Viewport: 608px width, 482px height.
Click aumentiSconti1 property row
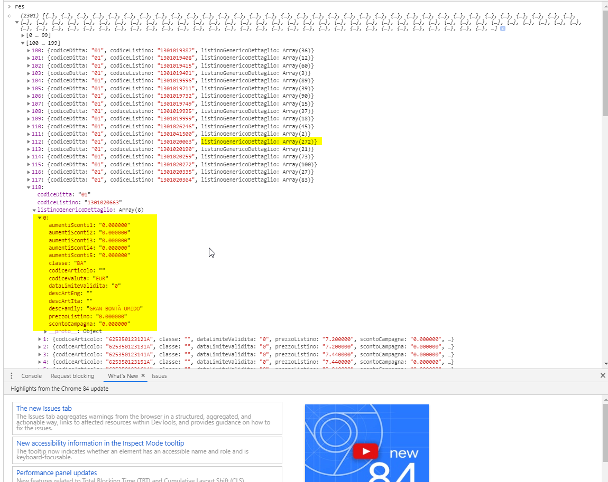[89, 225]
